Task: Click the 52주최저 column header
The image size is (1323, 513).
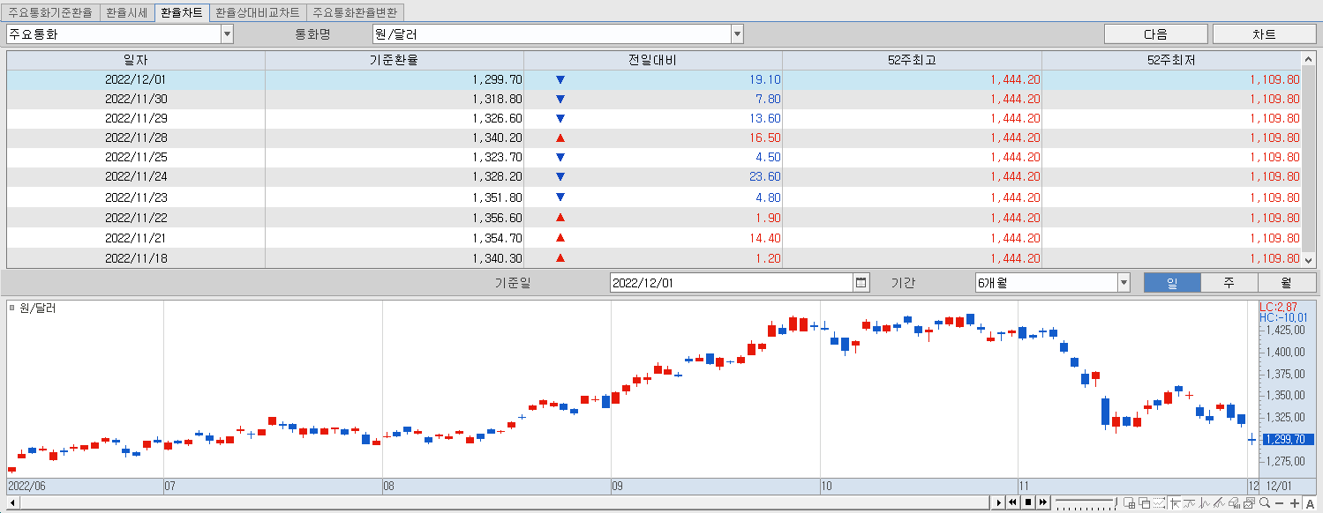Action: pyautogui.click(x=1171, y=60)
